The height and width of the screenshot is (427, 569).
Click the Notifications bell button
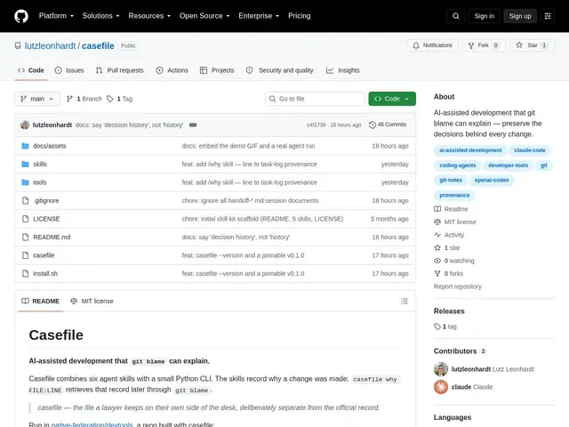tap(432, 45)
